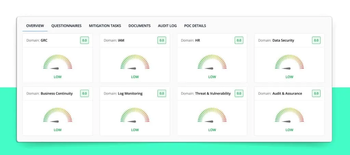Viewport: 350px width, 155px height.
Task: Click the 'Domain: Data Security' title
Action: 276,40
